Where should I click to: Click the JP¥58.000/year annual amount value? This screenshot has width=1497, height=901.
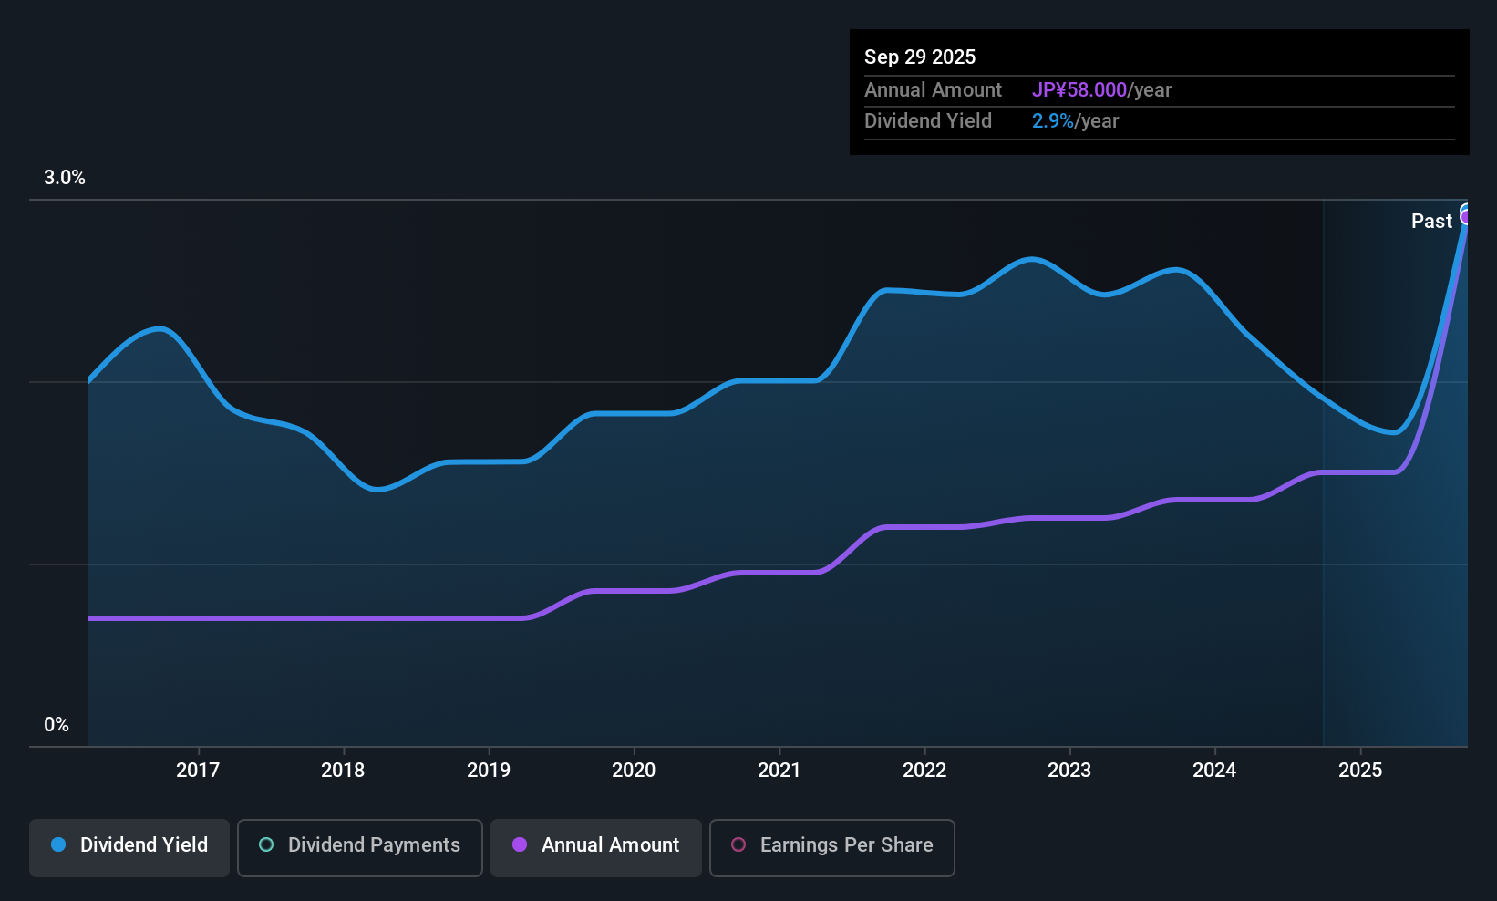(x=1101, y=89)
